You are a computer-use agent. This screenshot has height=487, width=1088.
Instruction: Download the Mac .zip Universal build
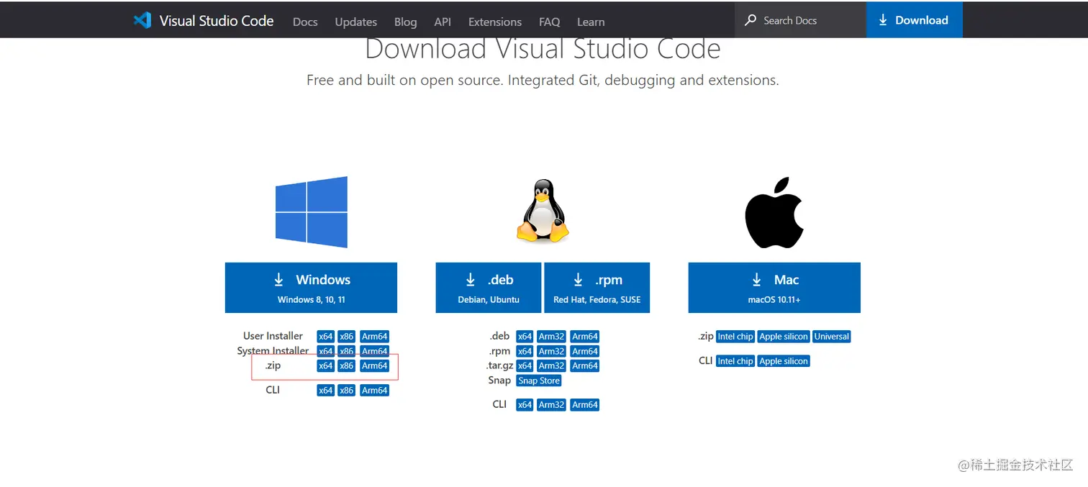tap(832, 337)
